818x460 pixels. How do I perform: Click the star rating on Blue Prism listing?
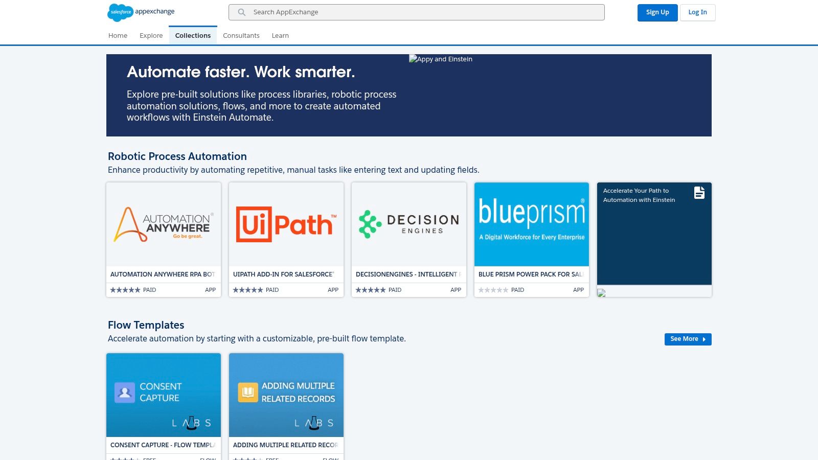coord(492,290)
